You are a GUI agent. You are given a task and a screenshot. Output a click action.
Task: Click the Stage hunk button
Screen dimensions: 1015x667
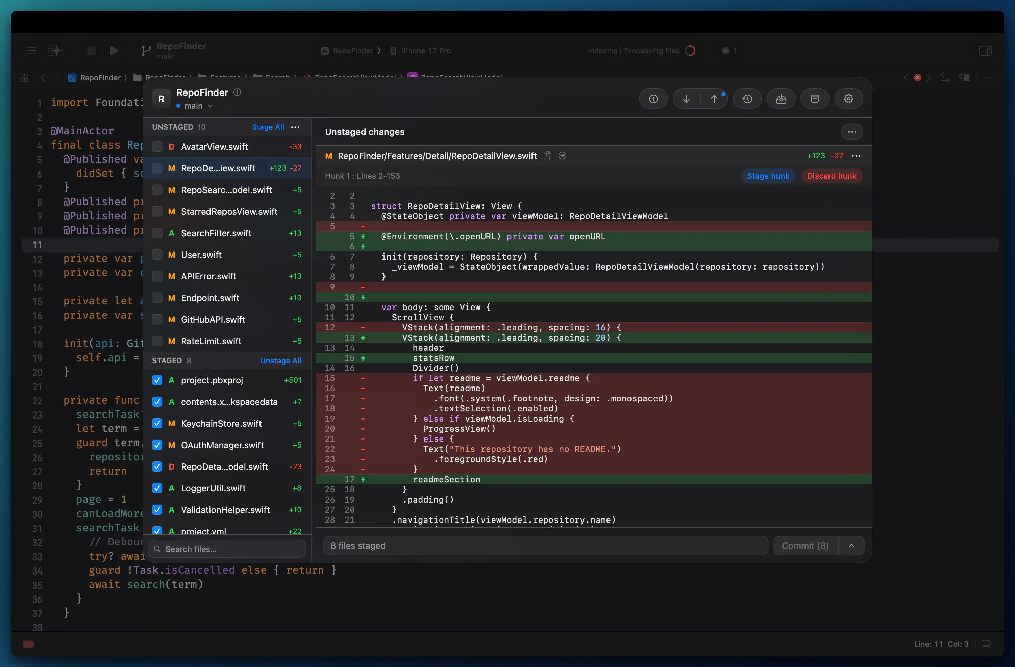point(768,176)
